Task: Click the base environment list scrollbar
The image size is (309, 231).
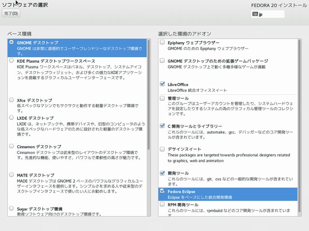Action: click(x=149, y=95)
